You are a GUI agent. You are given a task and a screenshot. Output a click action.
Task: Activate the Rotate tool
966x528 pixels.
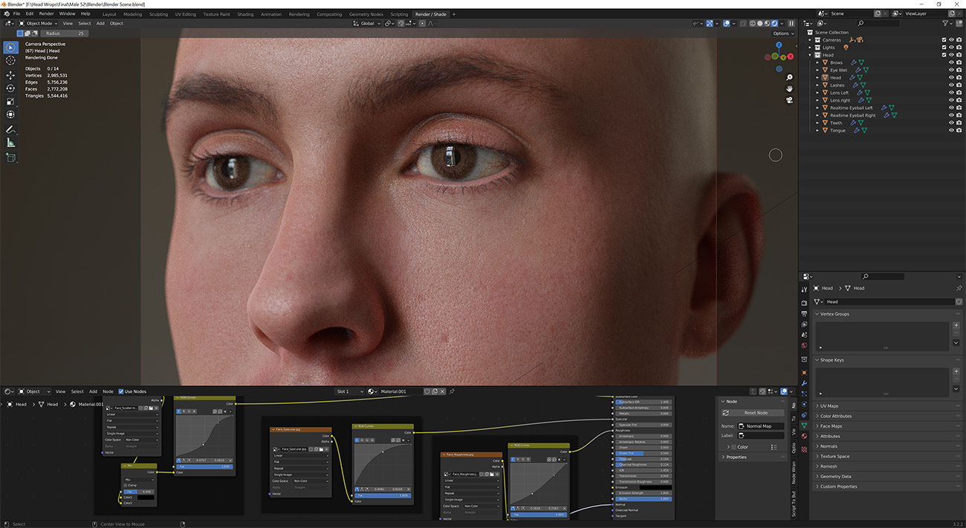10,88
